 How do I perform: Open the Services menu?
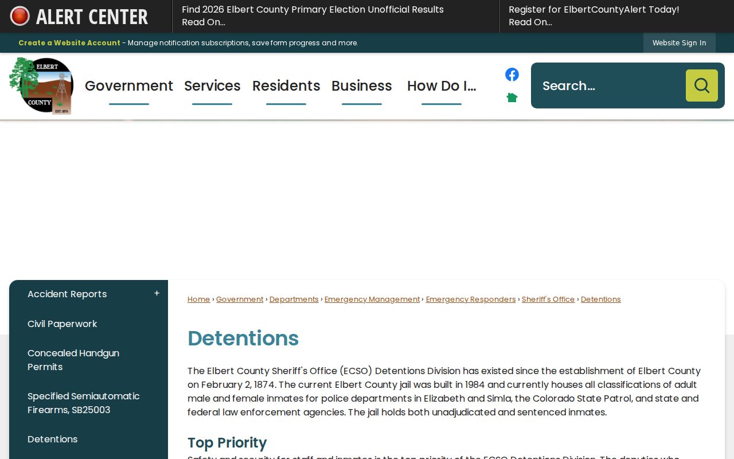[x=212, y=86]
